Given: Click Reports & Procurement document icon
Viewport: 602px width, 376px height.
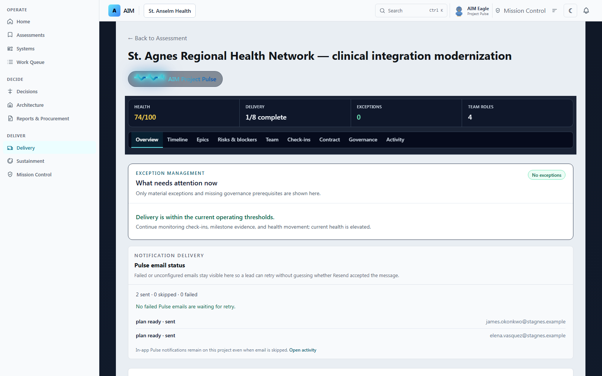Looking at the screenshot, I should click(10, 118).
